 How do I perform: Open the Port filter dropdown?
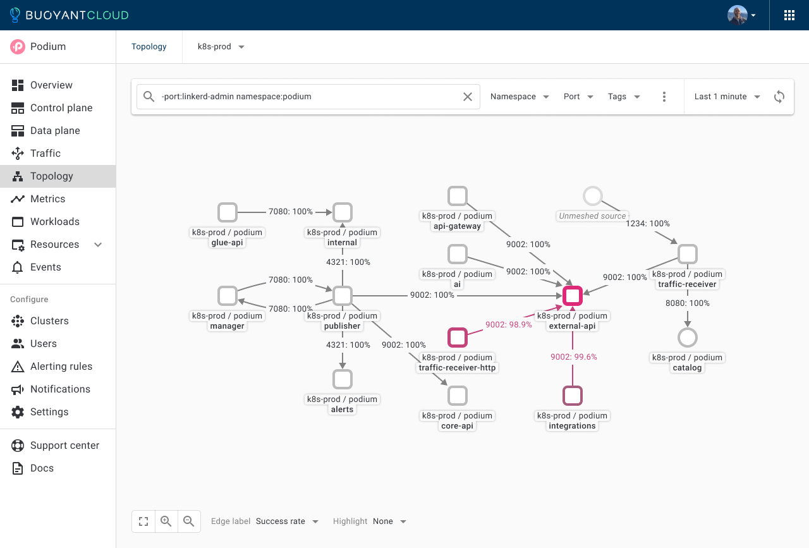pyautogui.click(x=578, y=97)
